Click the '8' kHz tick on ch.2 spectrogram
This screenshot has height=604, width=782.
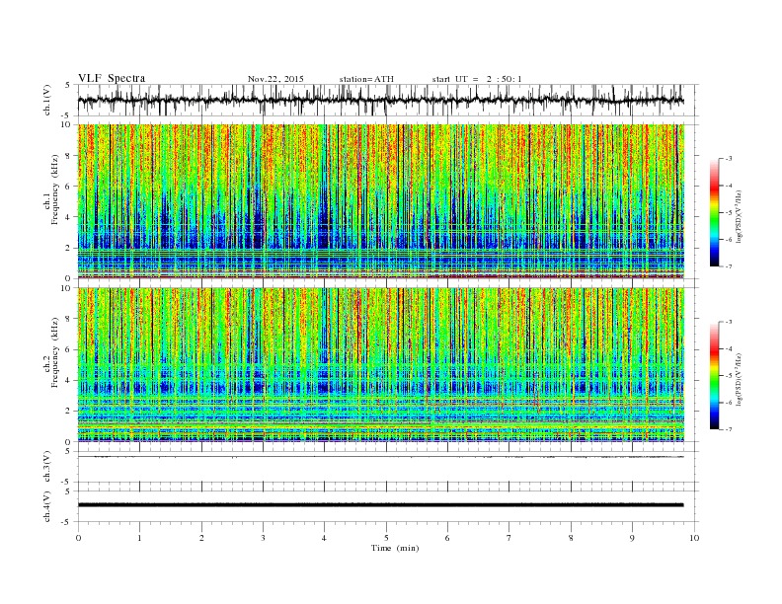[69, 319]
